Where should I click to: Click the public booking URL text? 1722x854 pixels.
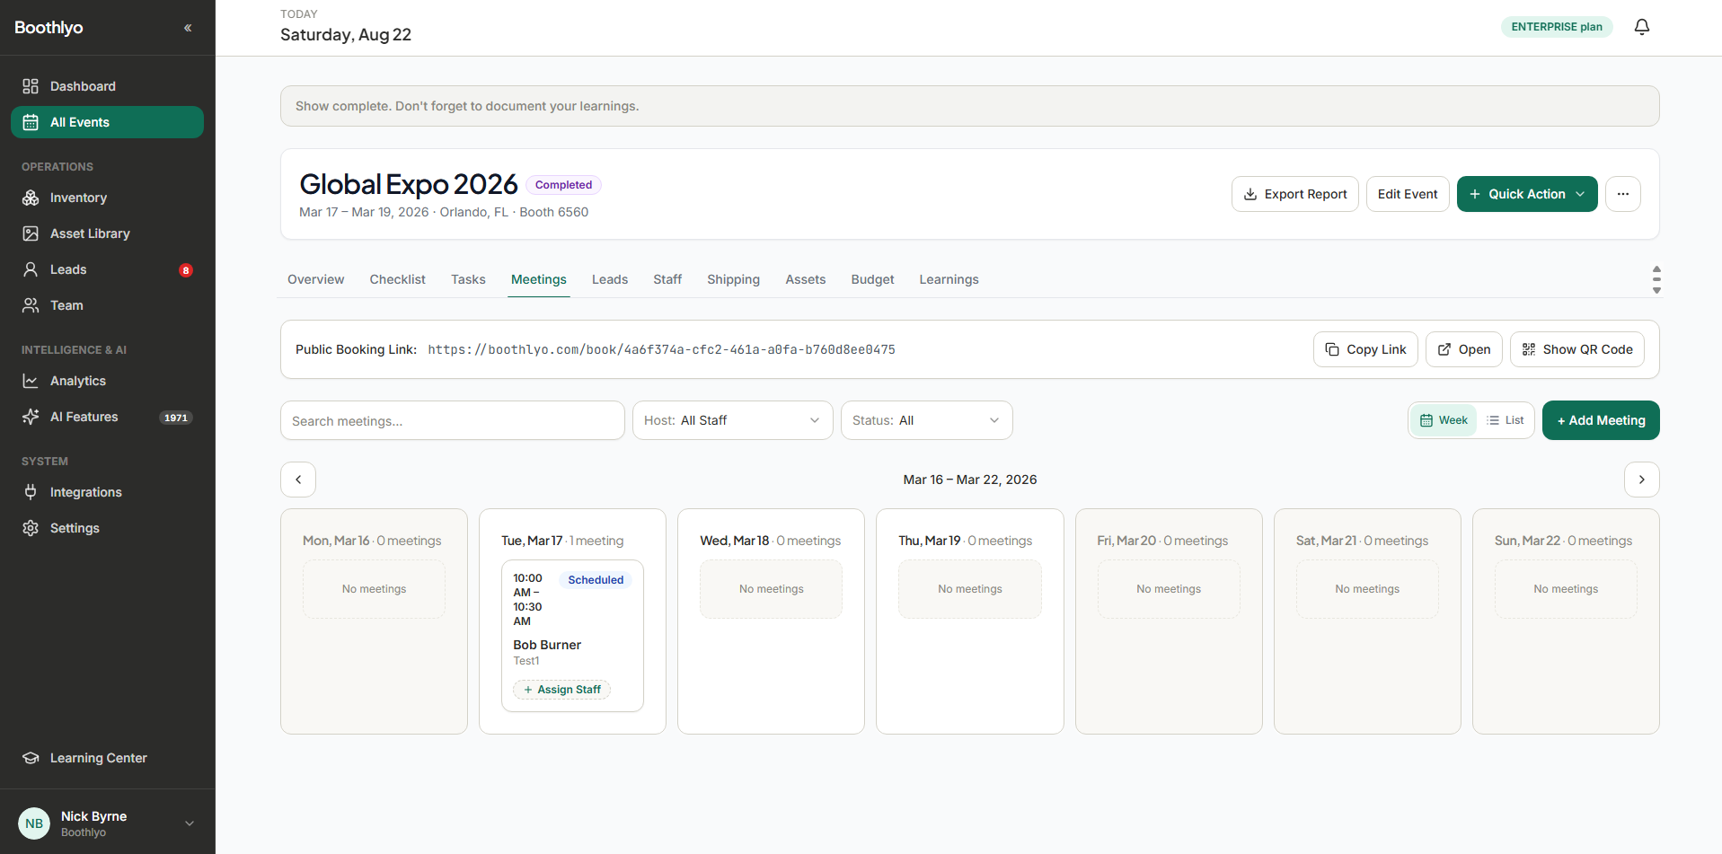coord(661,349)
